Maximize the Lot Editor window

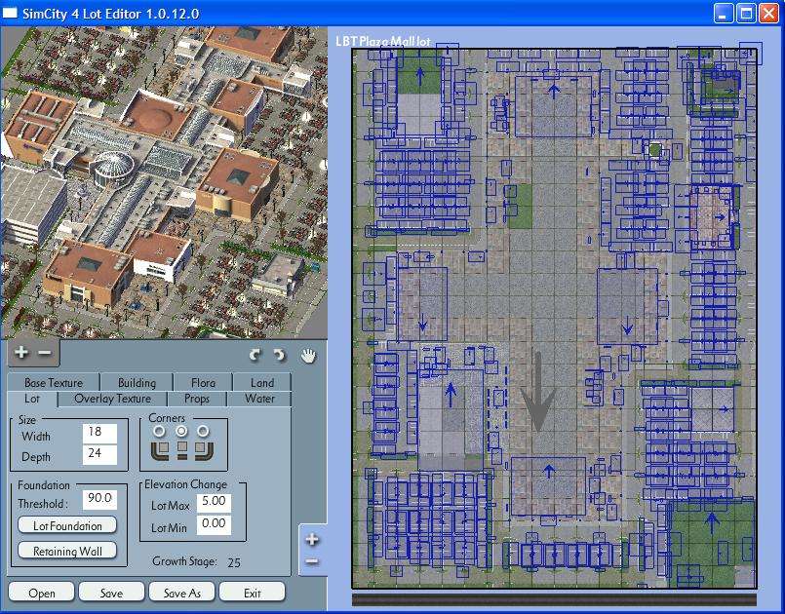point(745,14)
